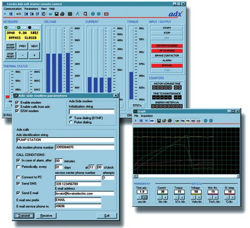Click the play icon in the Graph window toolbar
The height and width of the screenshot is (228, 250).
tap(136, 121)
